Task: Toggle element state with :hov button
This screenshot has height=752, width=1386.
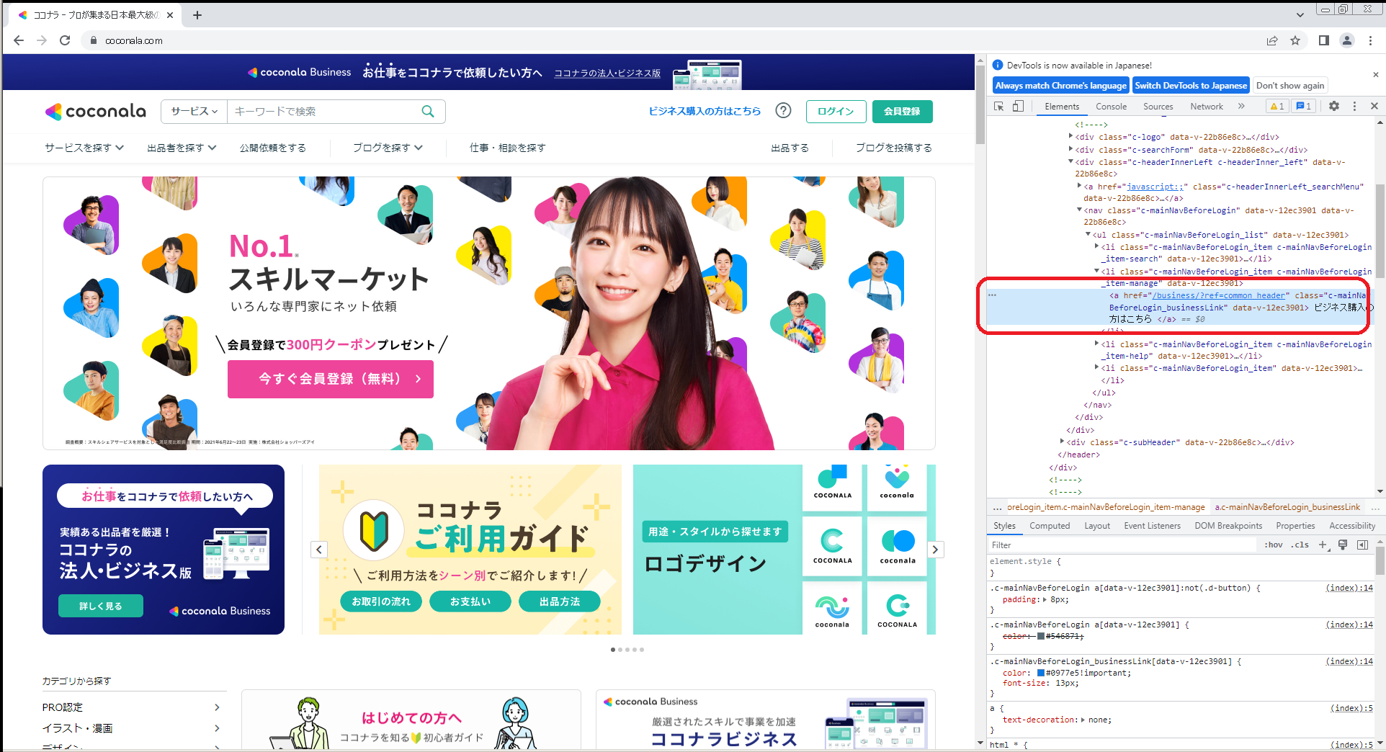Action: [1274, 545]
